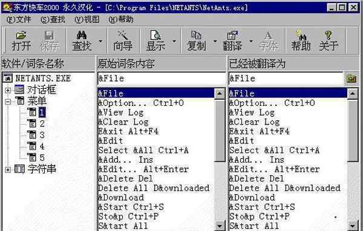Select 'Sto&p Ctrl+P' in translated list
Image resolution: width=363 pixels, height=231 pixels.
[x=288, y=216]
